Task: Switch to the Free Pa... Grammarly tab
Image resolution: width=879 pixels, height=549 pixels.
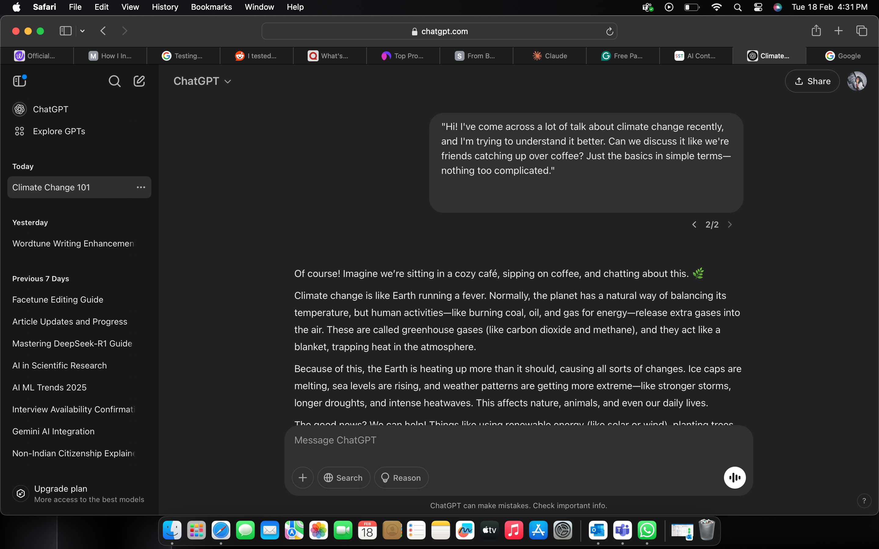Action: 623,56
